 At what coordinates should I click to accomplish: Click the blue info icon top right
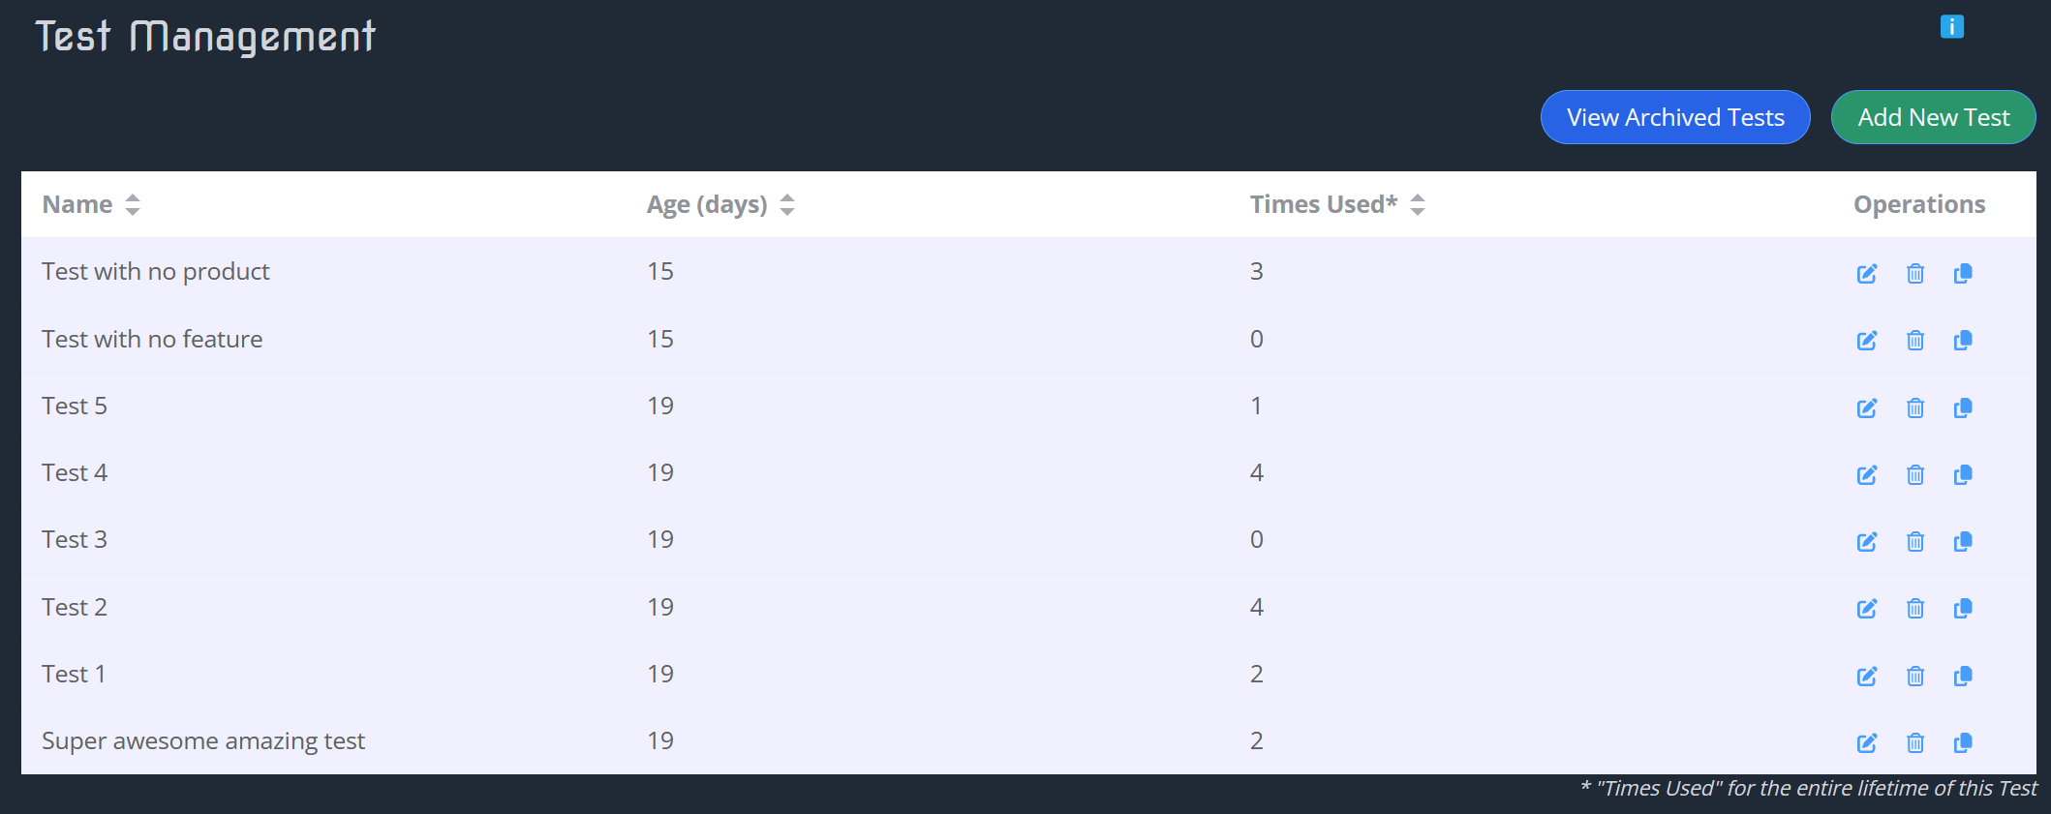[x=1951, y=27]
